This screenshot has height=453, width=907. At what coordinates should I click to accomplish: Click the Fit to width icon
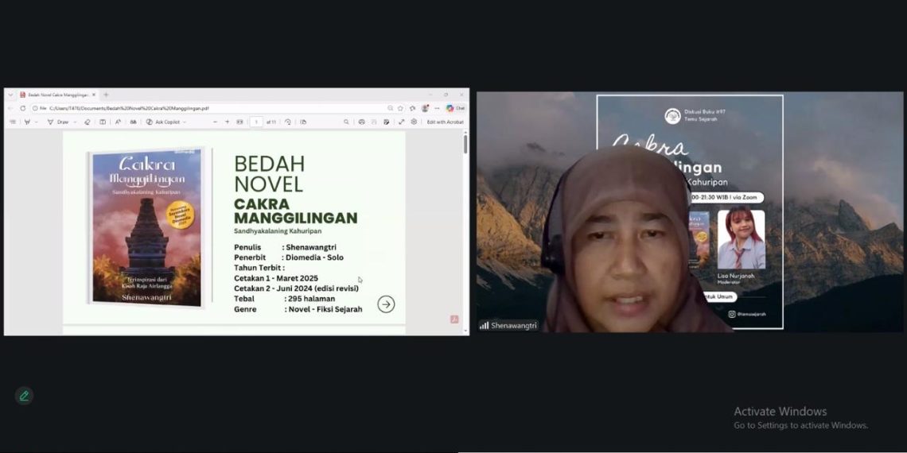(x=239, y=122)
